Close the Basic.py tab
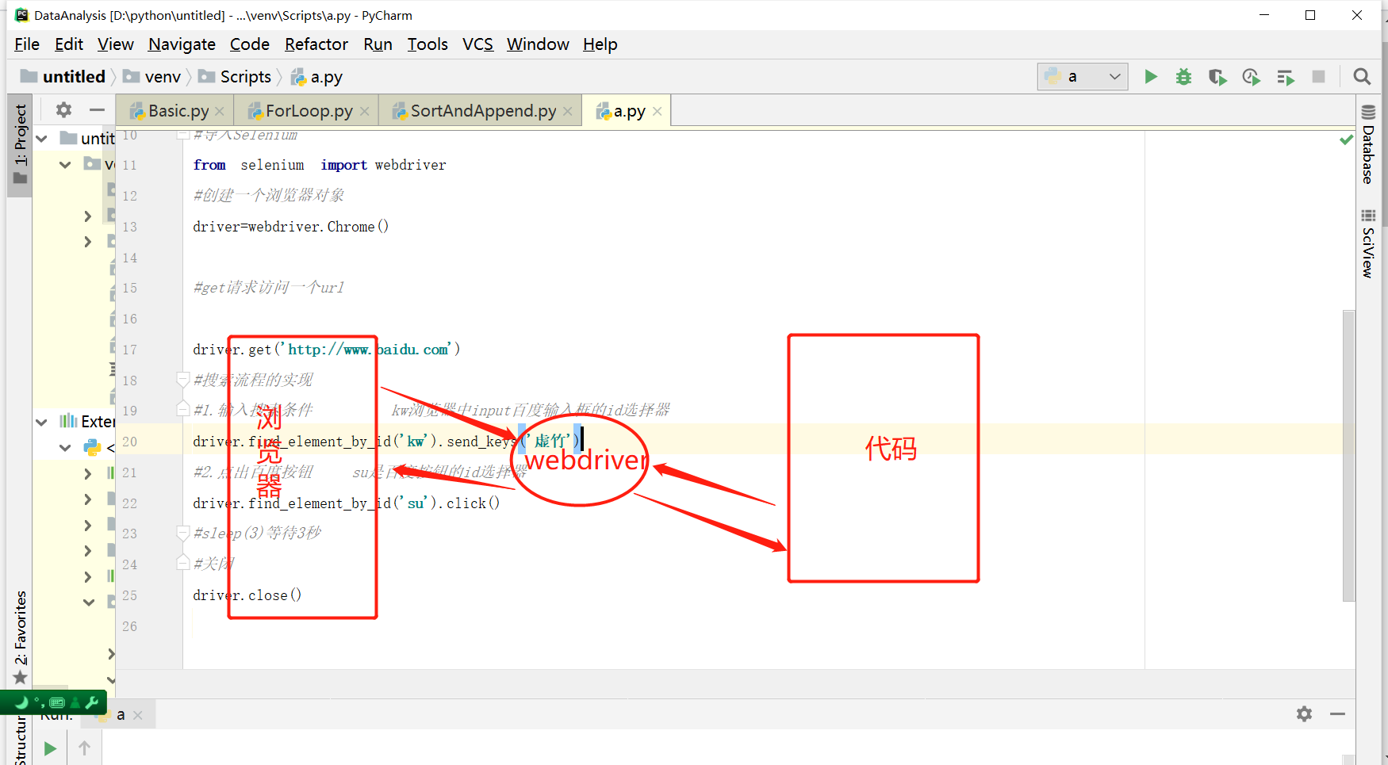 (x=220, y=112)
